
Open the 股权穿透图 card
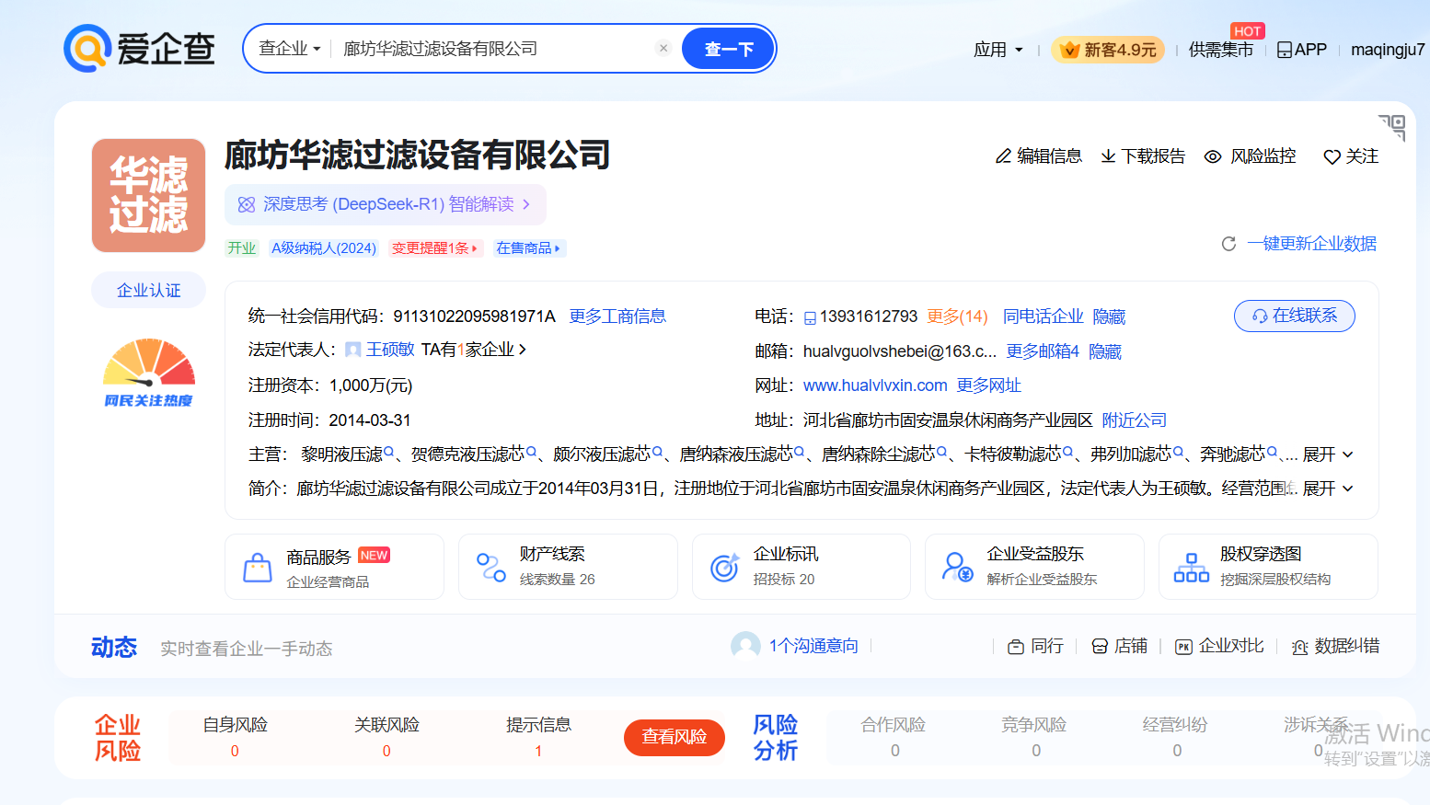[x=1268, y=567]
